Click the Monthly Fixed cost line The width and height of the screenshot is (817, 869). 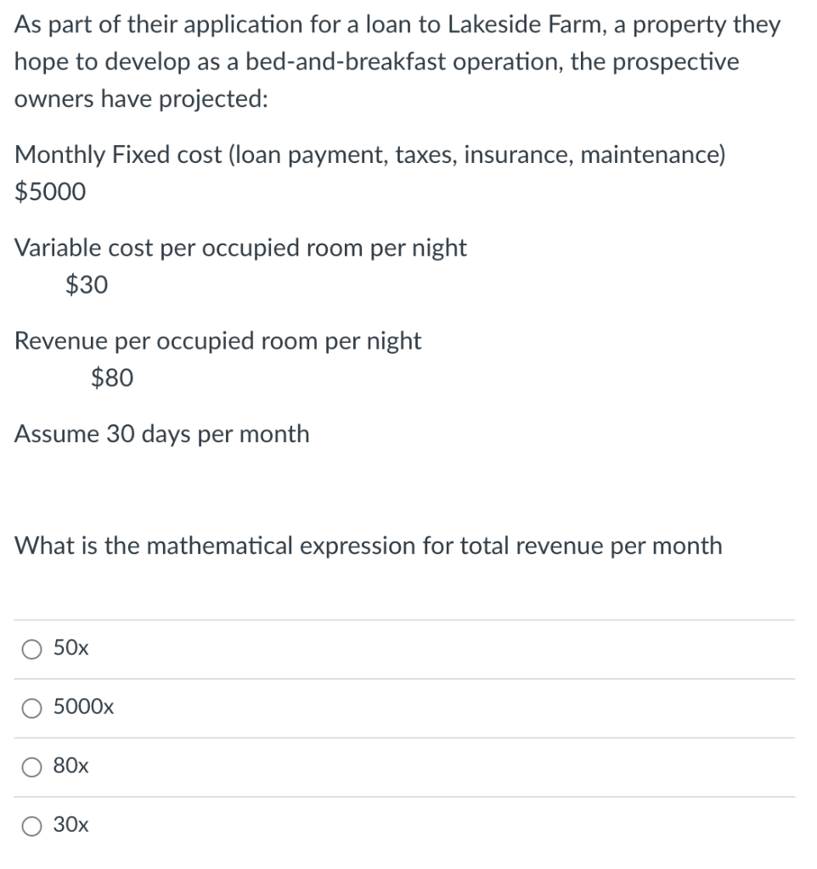point(370,155)
